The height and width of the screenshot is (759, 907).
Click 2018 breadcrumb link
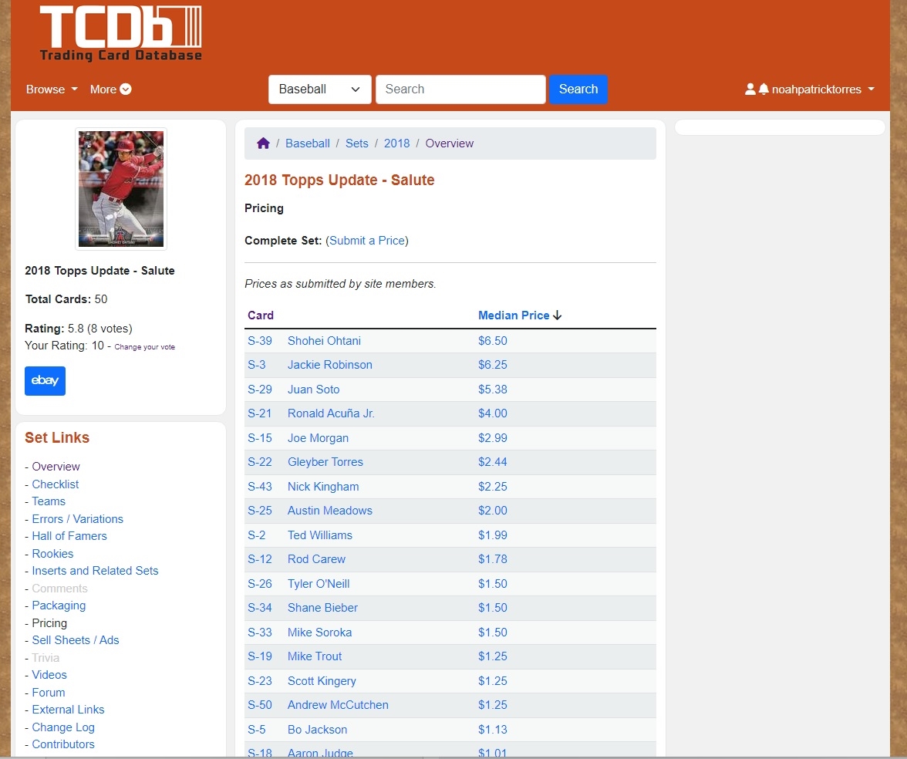click(x=396, y=143)
